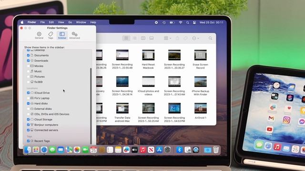Image resolution: width=305 pixels, height=171 pixels.
Task: Open App Store from the Dock
Action: (x=159, y=150)
